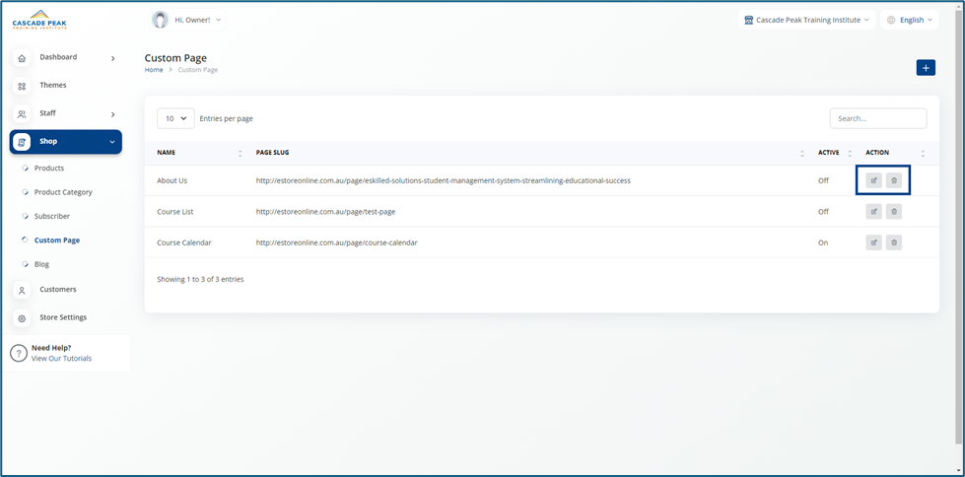
Task: Delete the About Us page
Action: point(894,180)
